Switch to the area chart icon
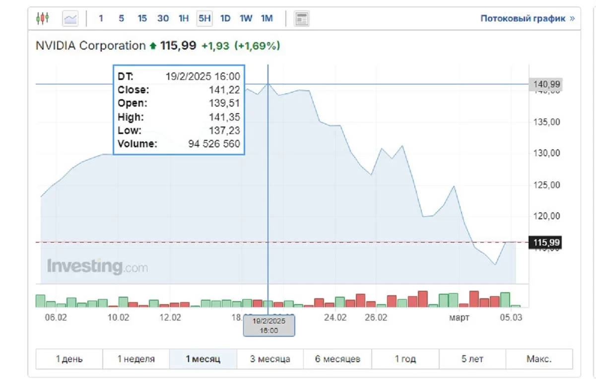The width and height of the screenshot is (596, 379). tap(70, 19)
